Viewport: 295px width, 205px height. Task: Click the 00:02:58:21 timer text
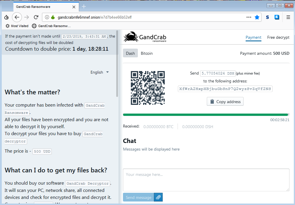(x=280, y=120)
